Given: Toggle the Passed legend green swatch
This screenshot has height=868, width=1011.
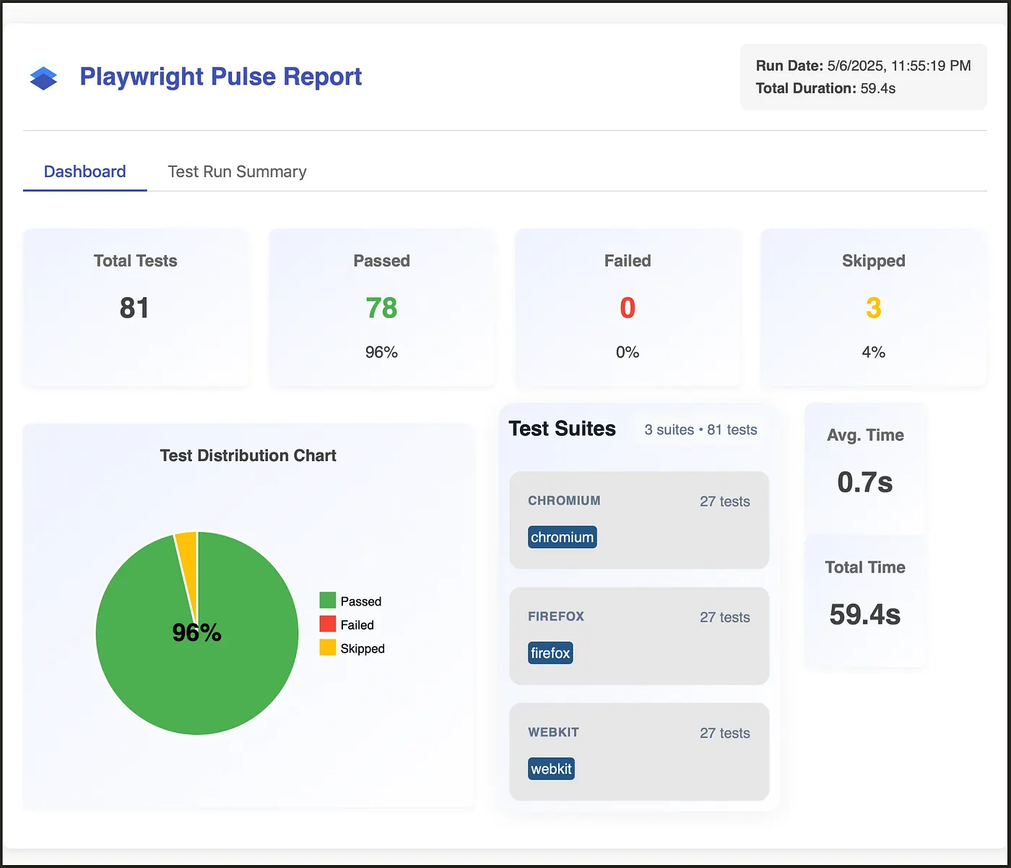Looking at the screenshot, I should 328,601.
